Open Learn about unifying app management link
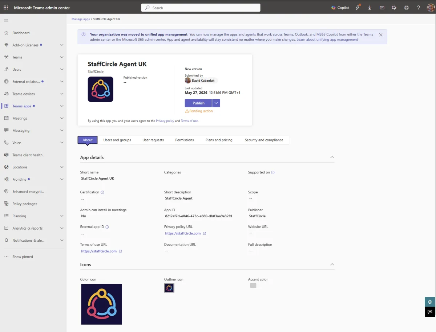Viewport: 436px width, 332px height. 327,40
